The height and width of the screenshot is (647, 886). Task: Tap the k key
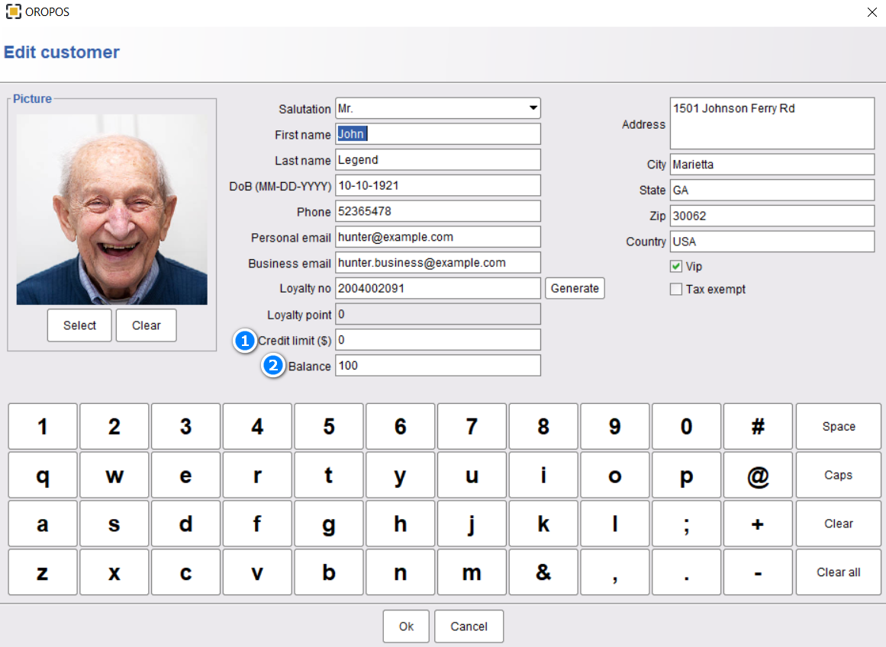pyautogui.click(x=543, y=524)
